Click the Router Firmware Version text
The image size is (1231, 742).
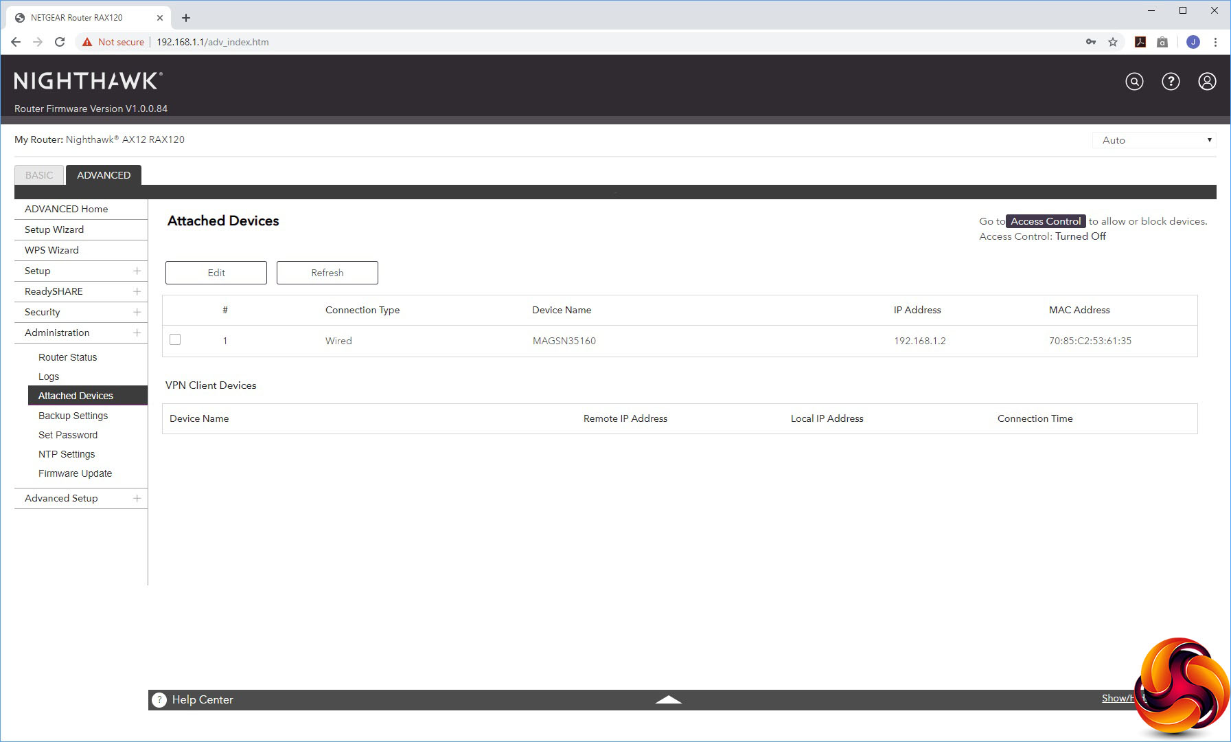click(x=91, y=109)
